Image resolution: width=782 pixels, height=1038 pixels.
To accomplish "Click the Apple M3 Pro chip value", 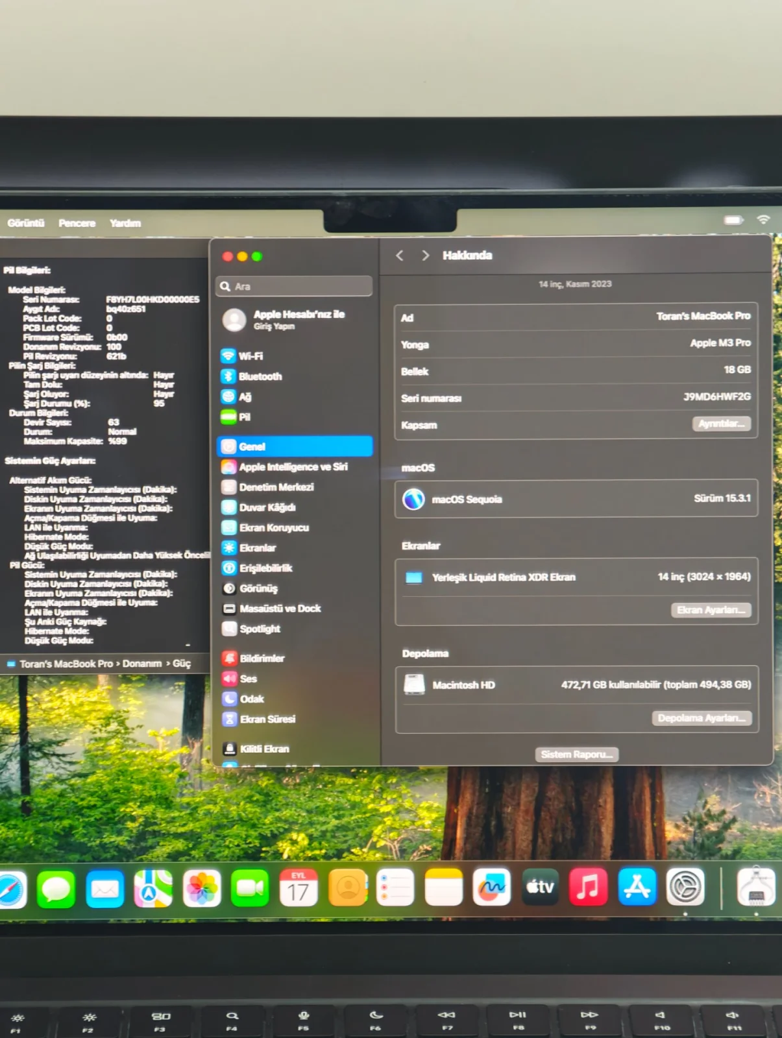I will pyautogui.click(x=720, y=343).
